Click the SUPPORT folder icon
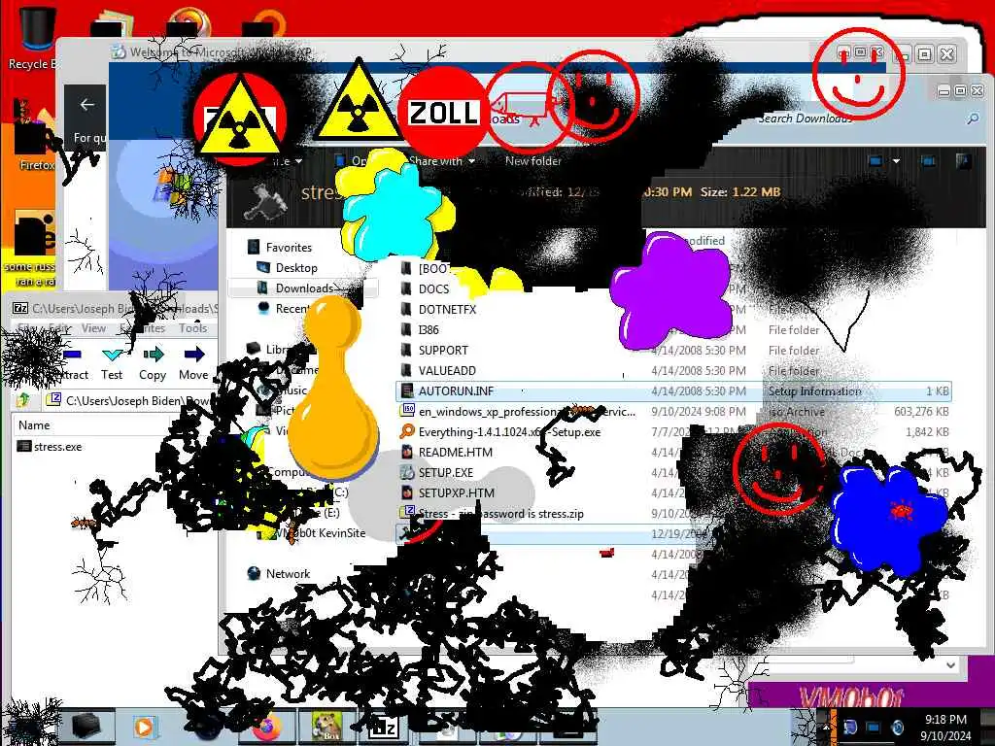 (x=407, y=350)
